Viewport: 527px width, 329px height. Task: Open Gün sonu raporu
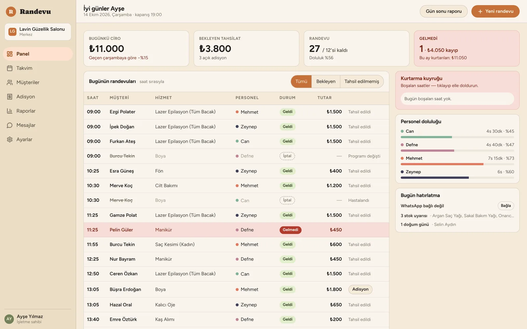pyautogui.click(x=444, y=12)
